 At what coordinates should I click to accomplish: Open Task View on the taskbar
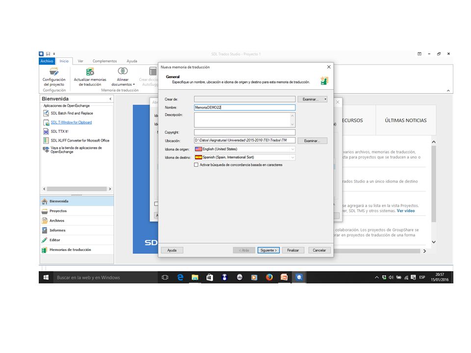165,277
